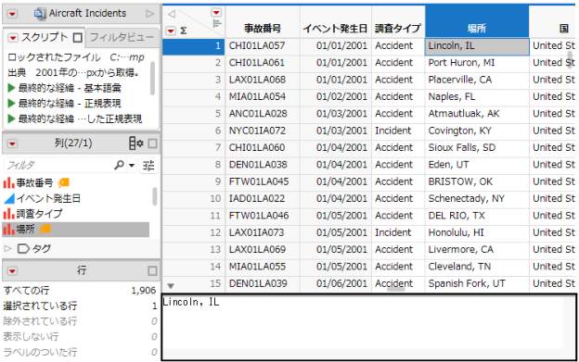579x362 pixels.
Task: Click the Aircraft Incidents data table icon
Action: point(40,14)
